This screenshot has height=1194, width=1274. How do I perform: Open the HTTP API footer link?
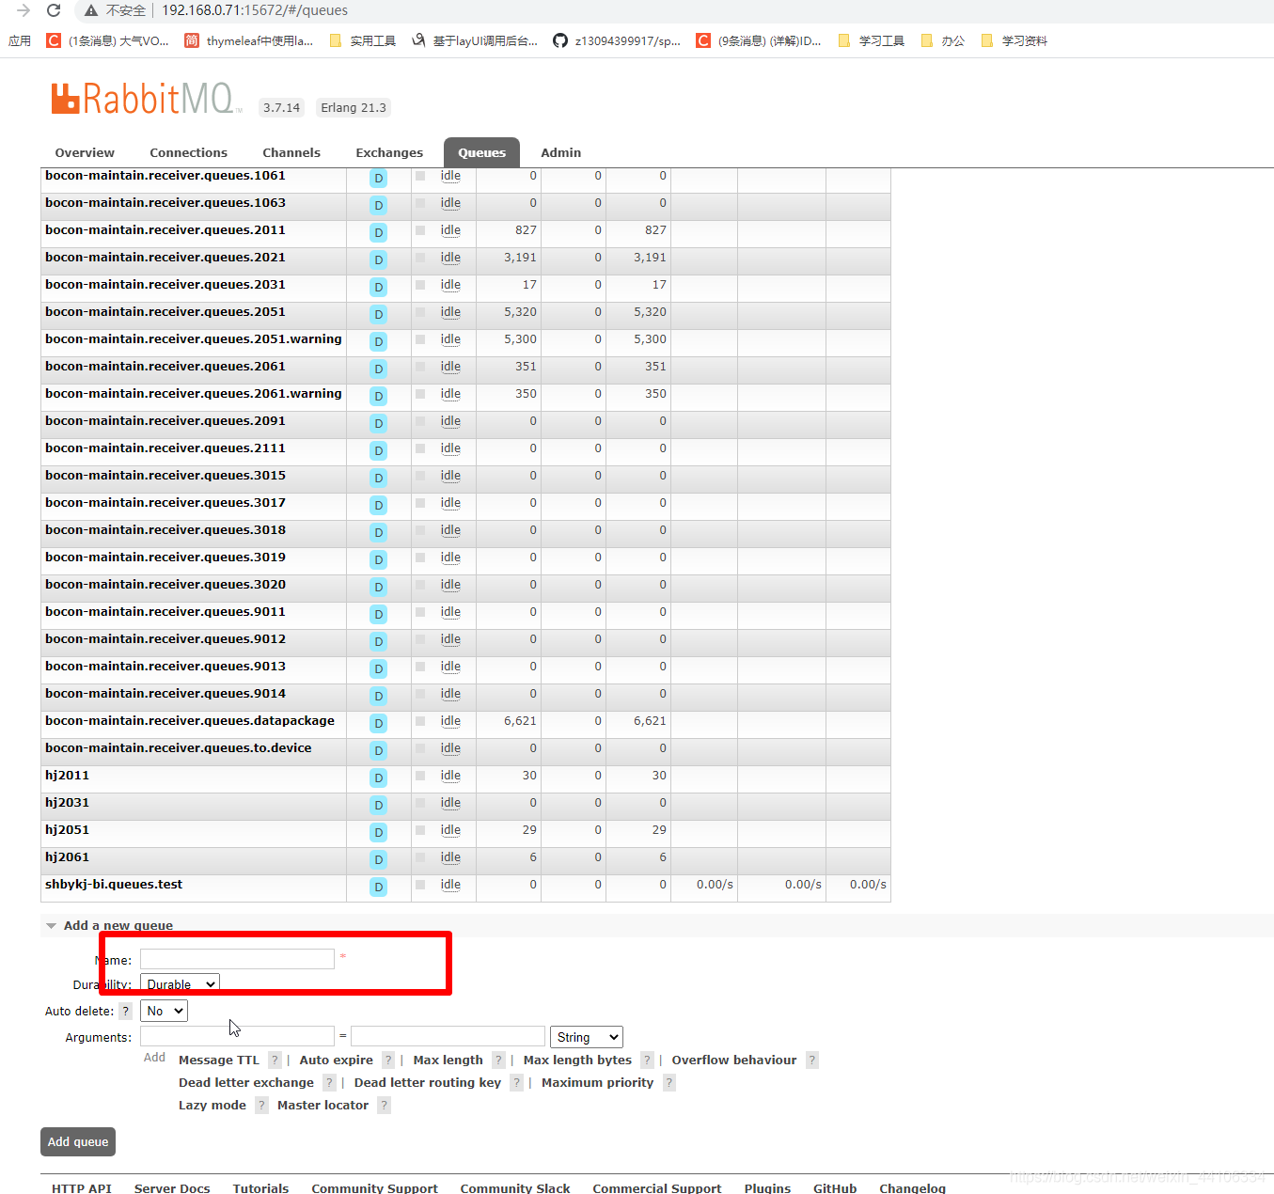pos(82,1188)
